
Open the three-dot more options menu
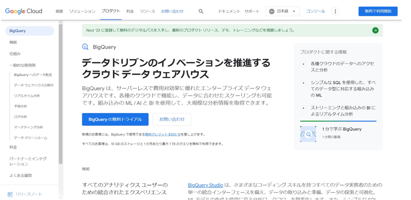pos(335,11)
